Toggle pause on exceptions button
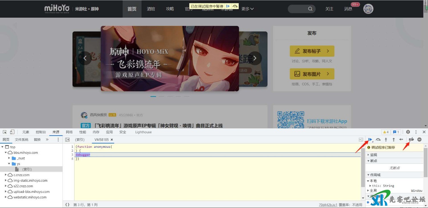Screen dimensions: 428x208 click(x=419, y=140)
